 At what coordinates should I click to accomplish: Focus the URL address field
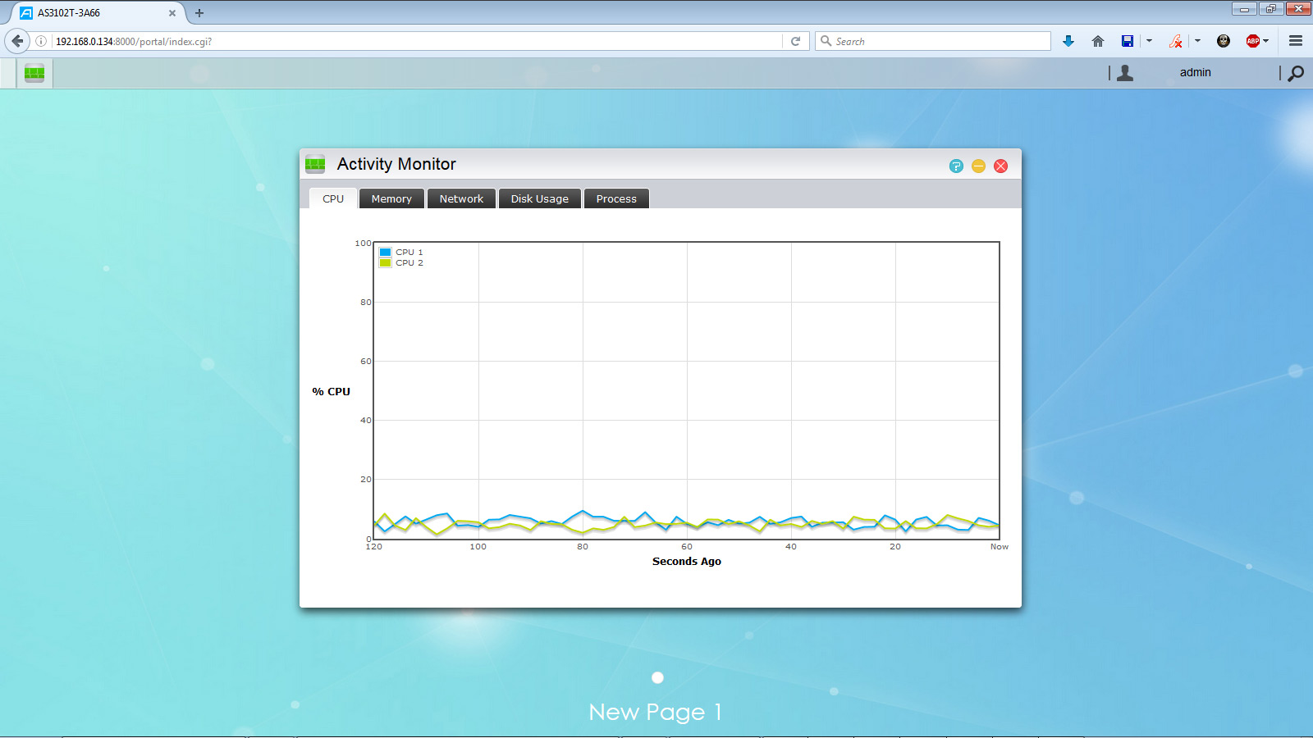[x=417, y=41]
